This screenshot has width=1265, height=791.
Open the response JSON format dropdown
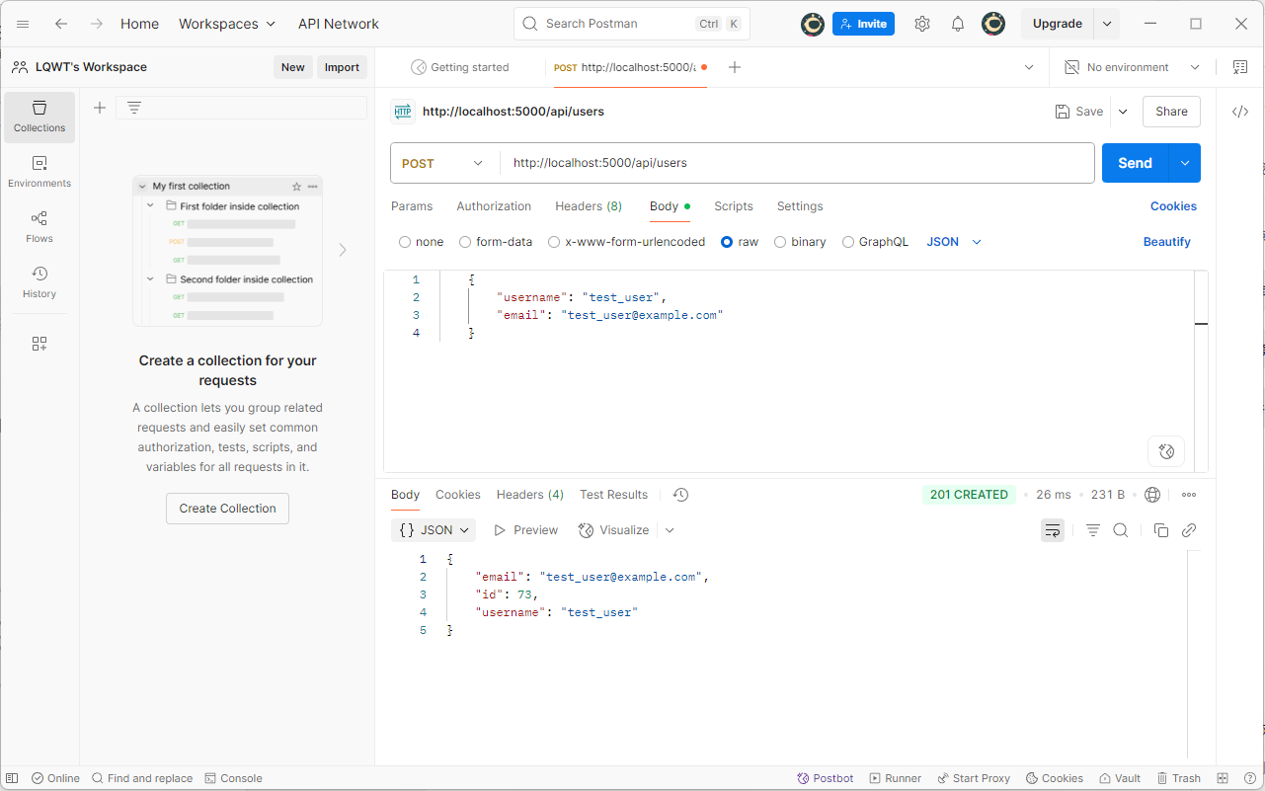434,530
